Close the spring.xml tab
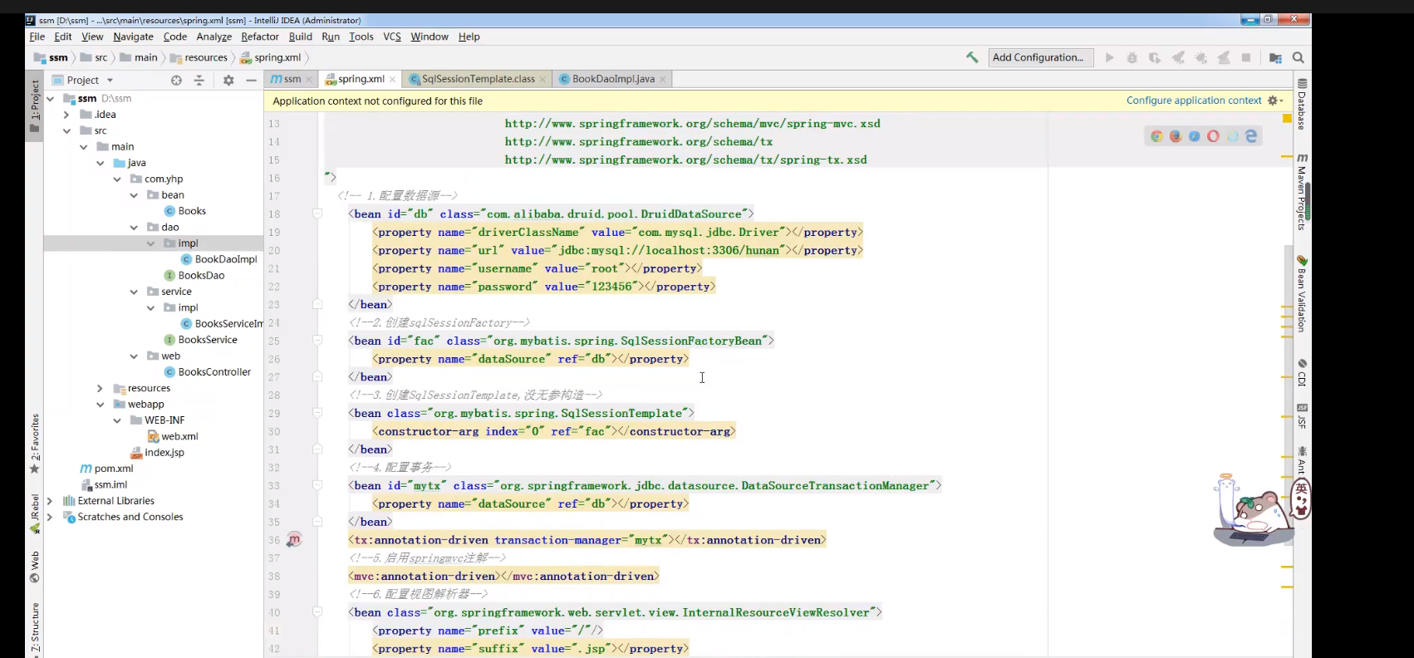 (x=392, y=80)
